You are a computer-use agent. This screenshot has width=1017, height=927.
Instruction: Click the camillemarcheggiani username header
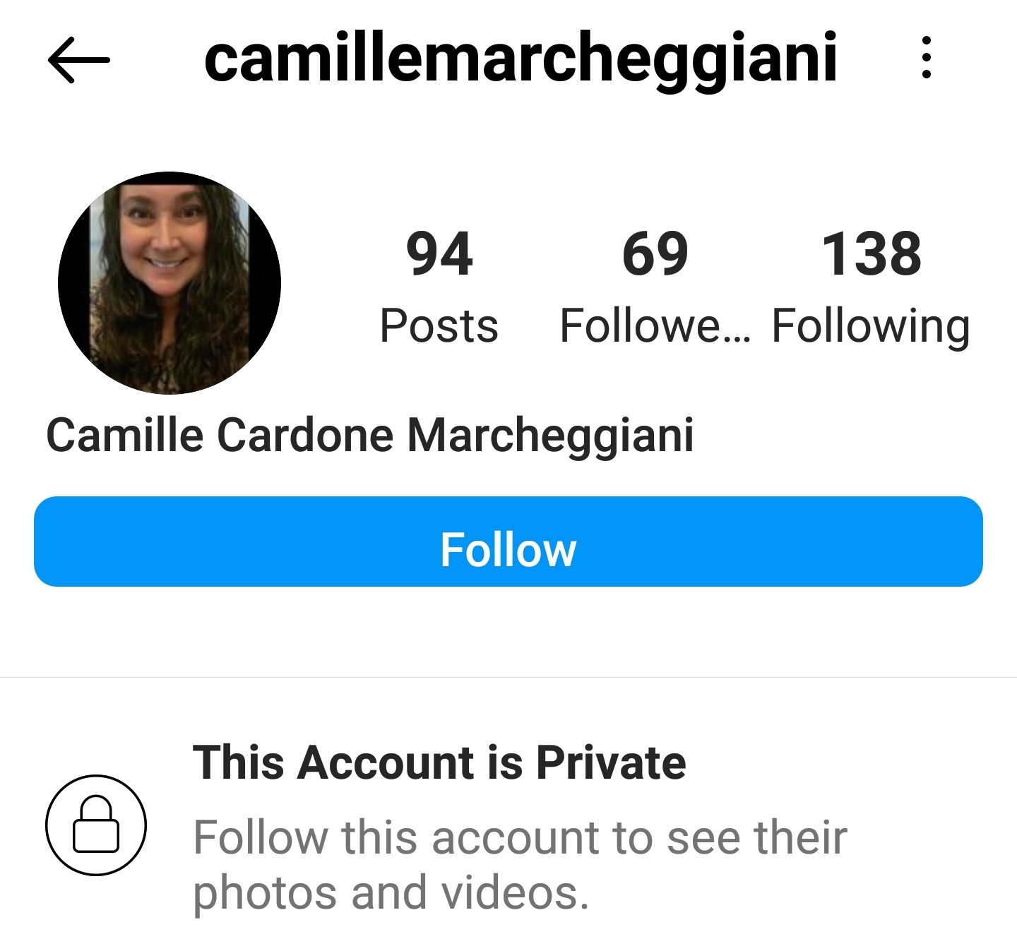coord(521,59)
